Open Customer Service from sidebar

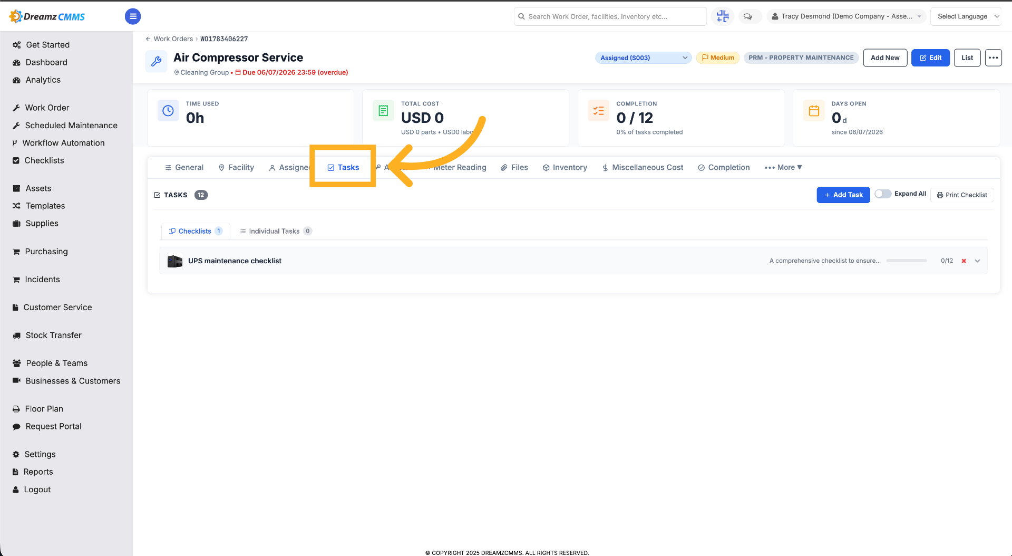[x=57, y=308]
